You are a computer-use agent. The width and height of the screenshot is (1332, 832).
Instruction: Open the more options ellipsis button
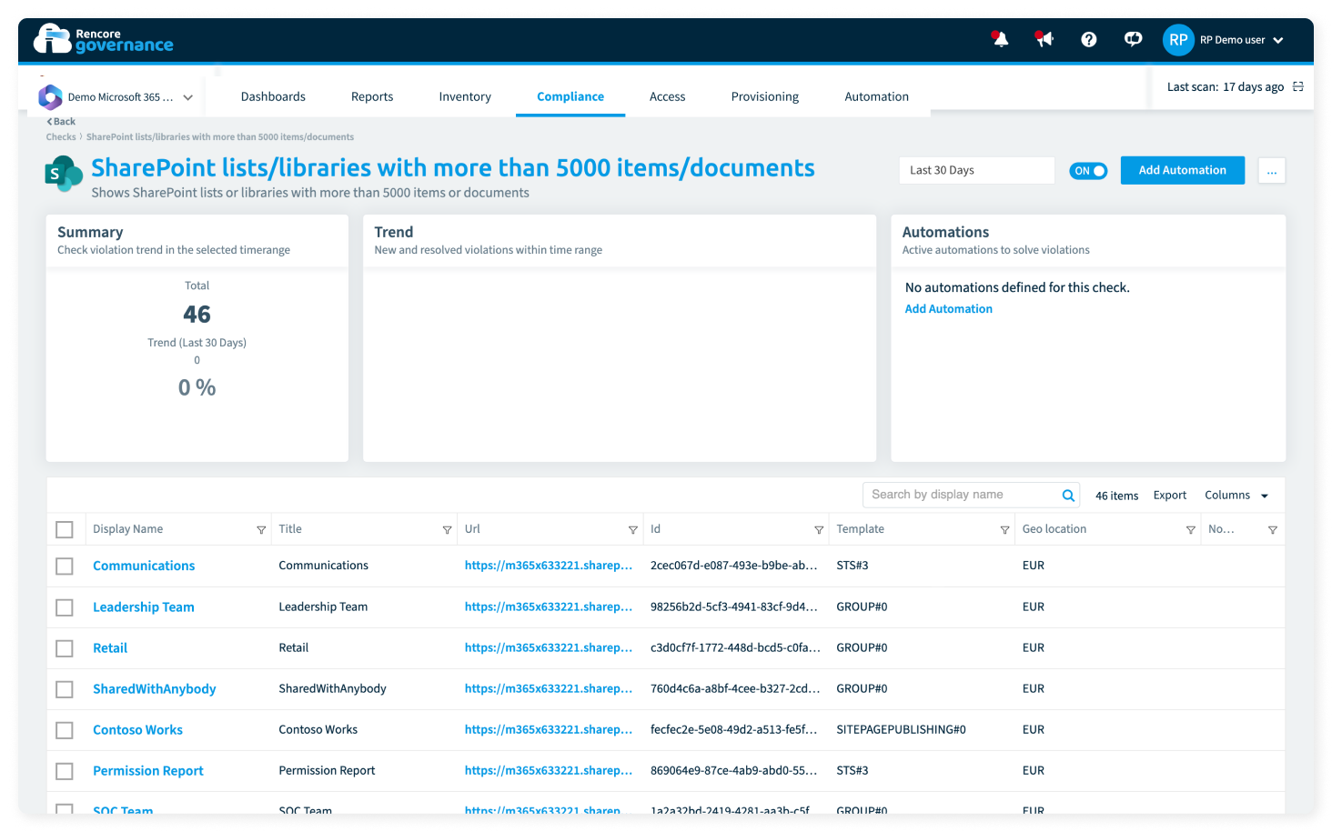click(x=1272, y=170)
